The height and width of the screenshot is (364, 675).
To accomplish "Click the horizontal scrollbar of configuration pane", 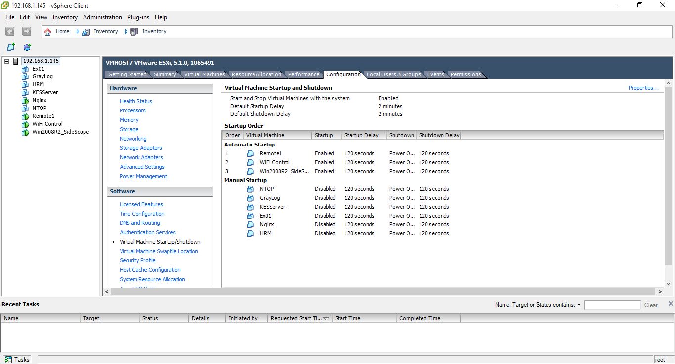I will [x=383, y=292].
